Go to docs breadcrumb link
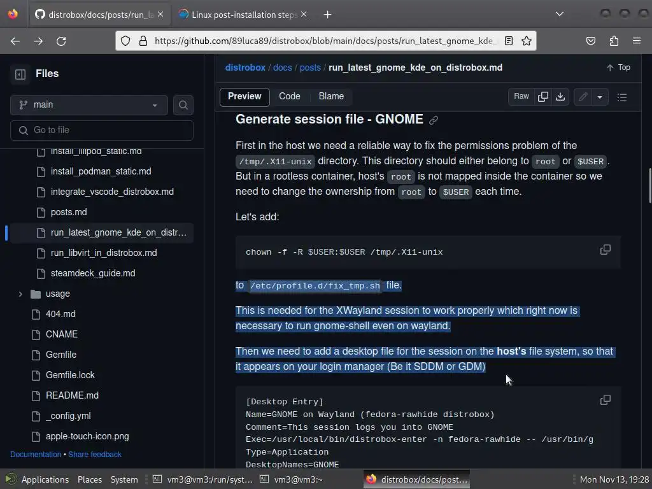652x489 pixels. pyautogui.click(x=282, y=67)
